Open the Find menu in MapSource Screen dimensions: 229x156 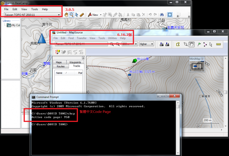tap(71, 38)
